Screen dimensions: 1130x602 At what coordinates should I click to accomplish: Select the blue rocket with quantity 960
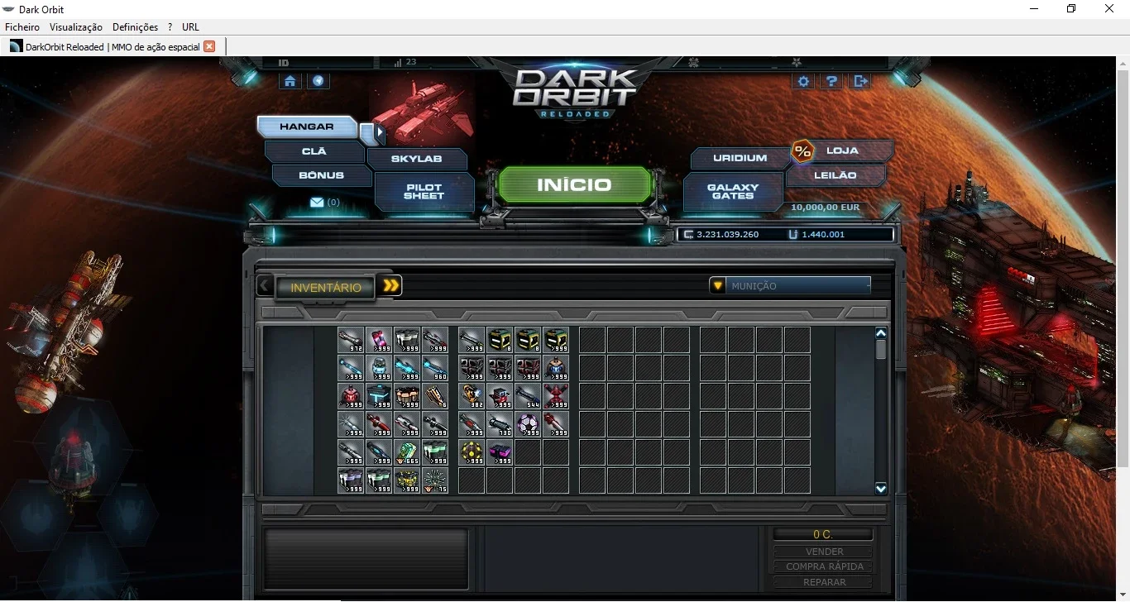click(435, 368)
